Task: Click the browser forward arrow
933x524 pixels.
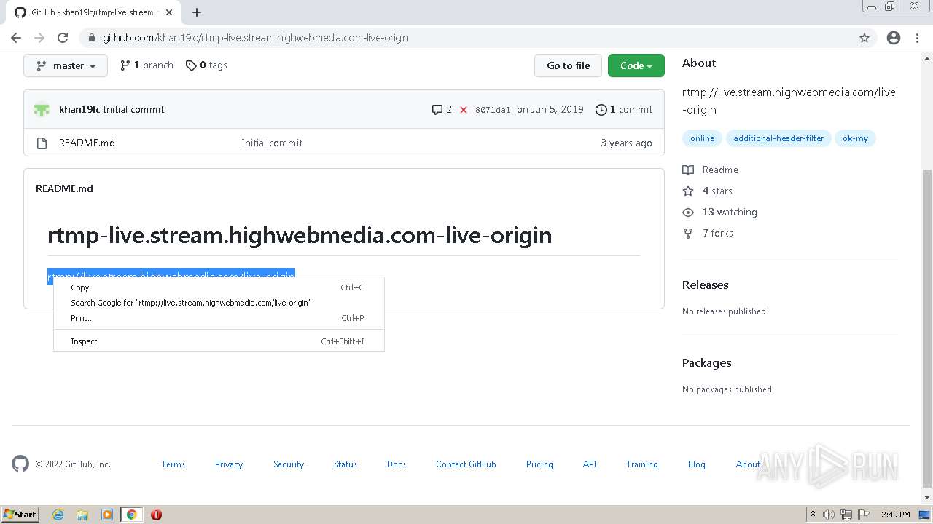Action: [x=39, y=38]
